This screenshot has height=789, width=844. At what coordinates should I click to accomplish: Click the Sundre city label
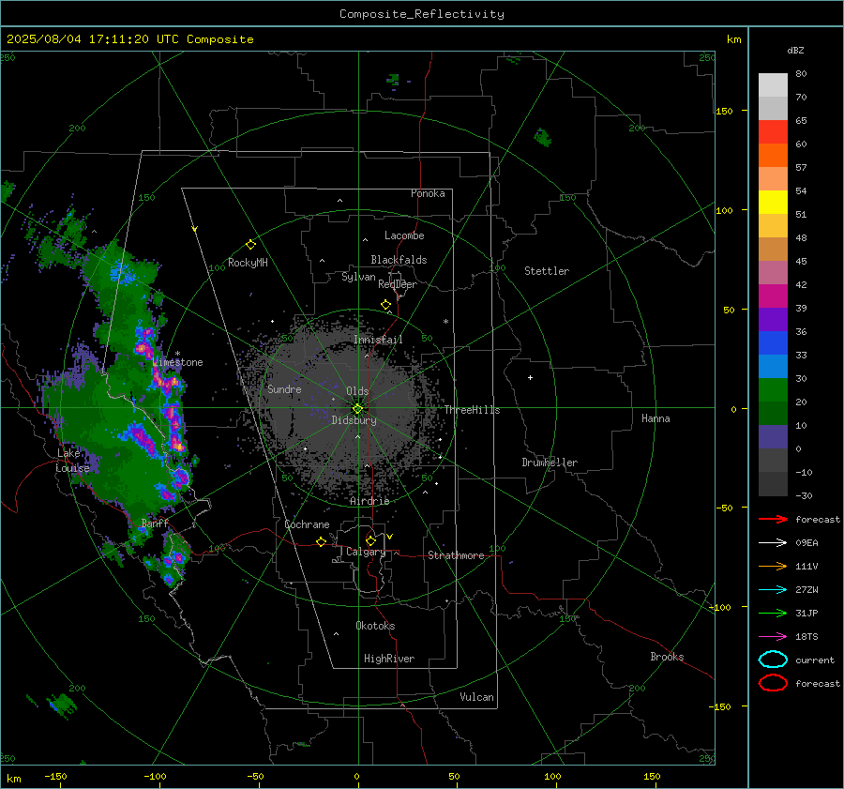pos(284,388)
